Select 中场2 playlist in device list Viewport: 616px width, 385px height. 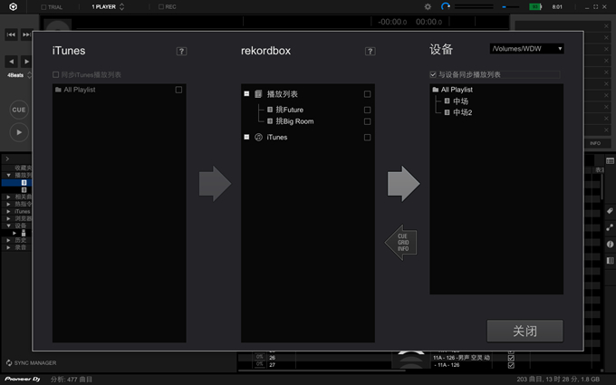463,112
